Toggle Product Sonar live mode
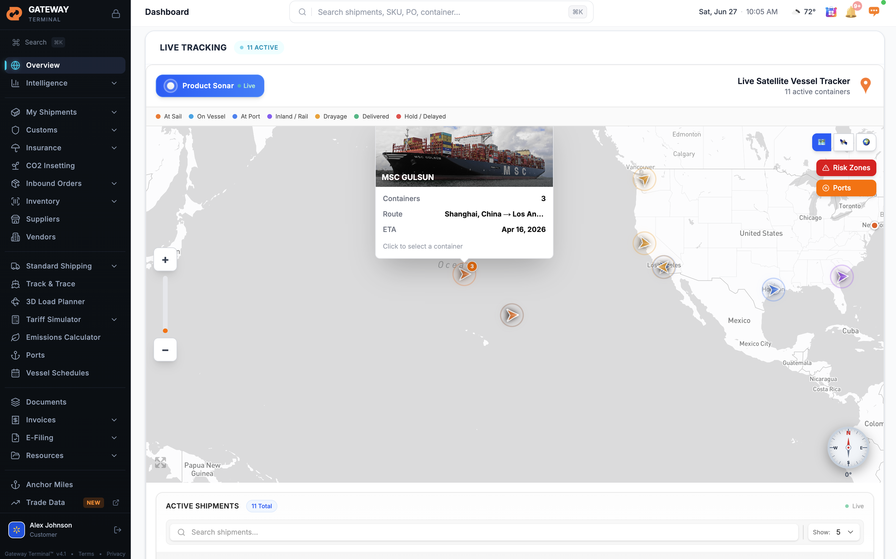896x559 pixels. pyautogui.click(x=210, y=86)
